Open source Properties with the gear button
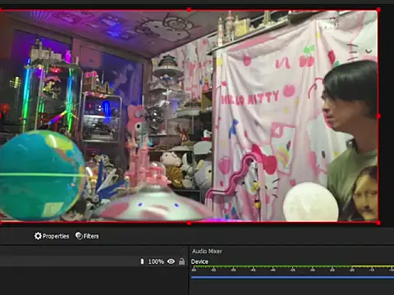This screenshot has width=394, height=295. click(x=52, y=236)
